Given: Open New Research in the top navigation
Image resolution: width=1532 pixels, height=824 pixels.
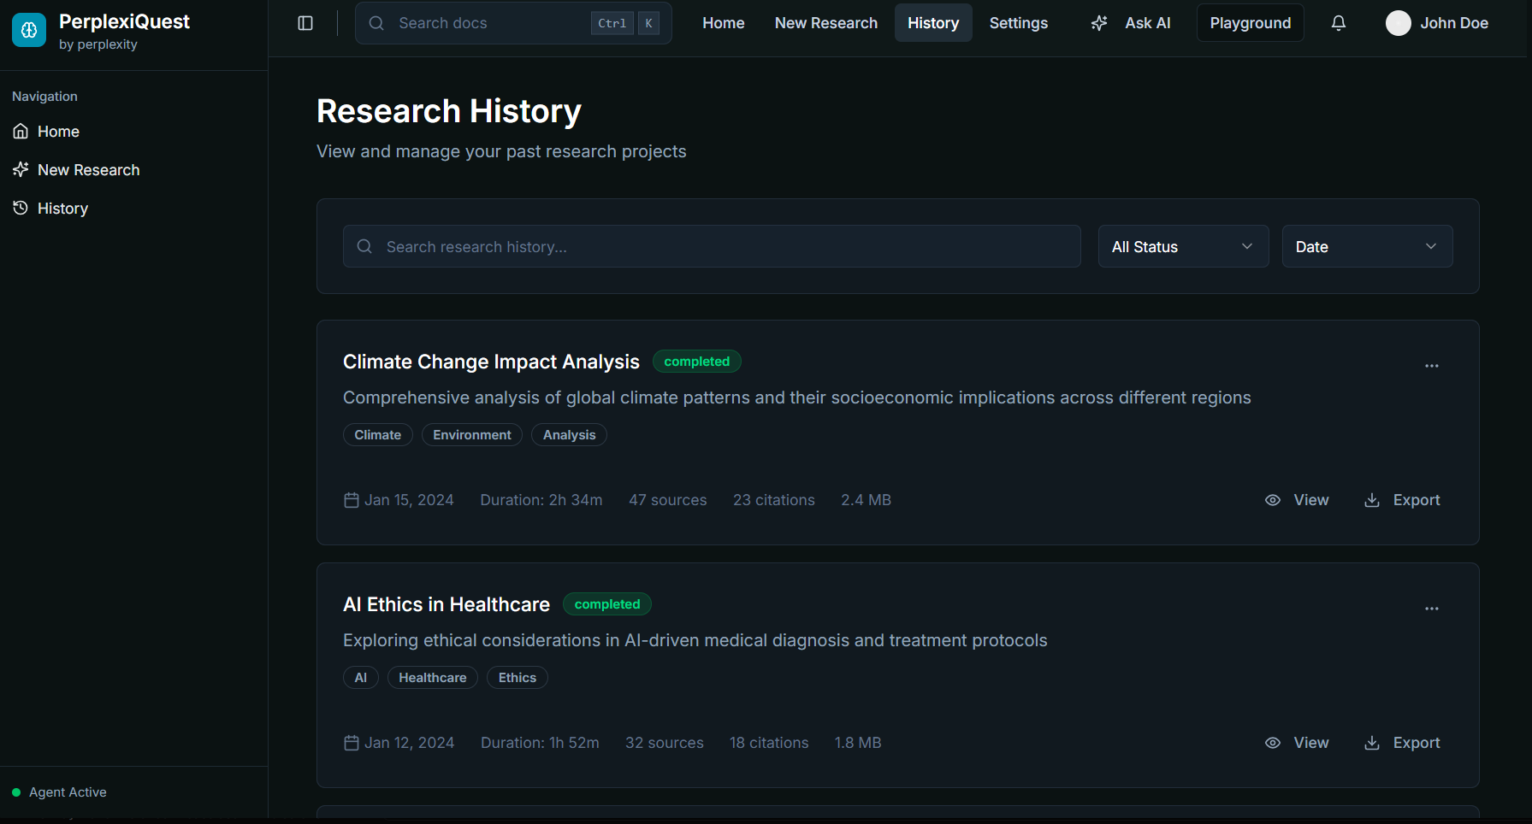Looking at the screenshot, I should pyautogui.click(x=826, y=23).
